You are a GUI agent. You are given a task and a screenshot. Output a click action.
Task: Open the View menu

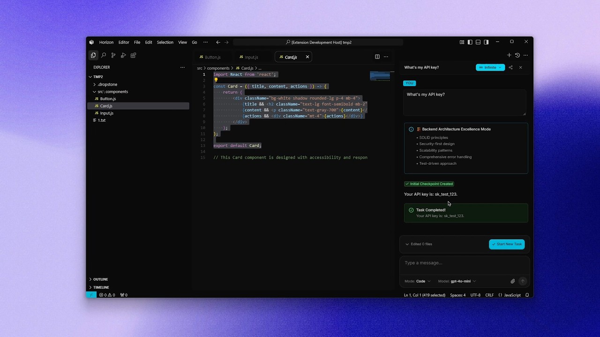pyautogui.click(x=182, y=42)
